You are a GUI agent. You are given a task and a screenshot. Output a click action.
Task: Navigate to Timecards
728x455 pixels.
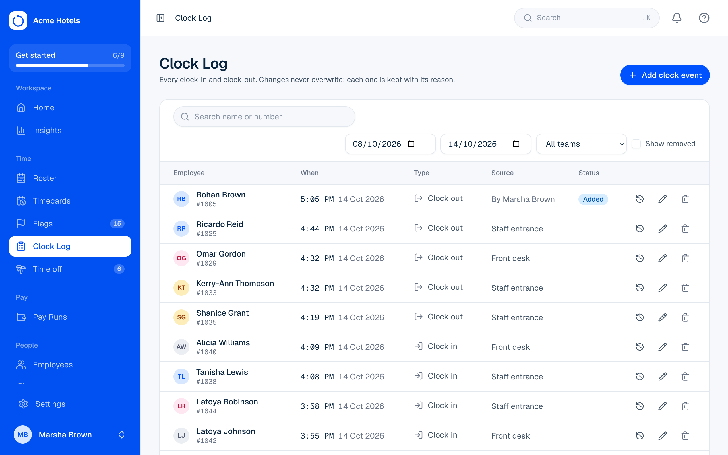click(70, 201)
